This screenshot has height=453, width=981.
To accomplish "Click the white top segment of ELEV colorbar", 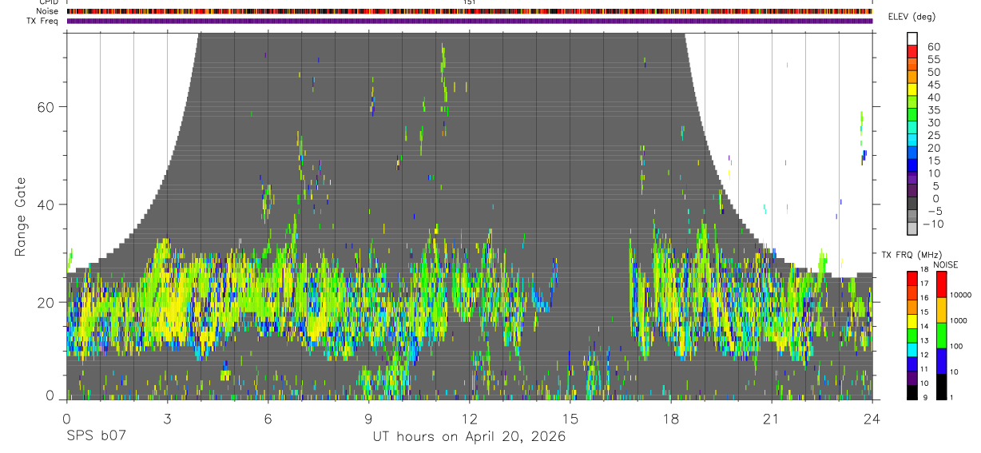I will (912, 38).
